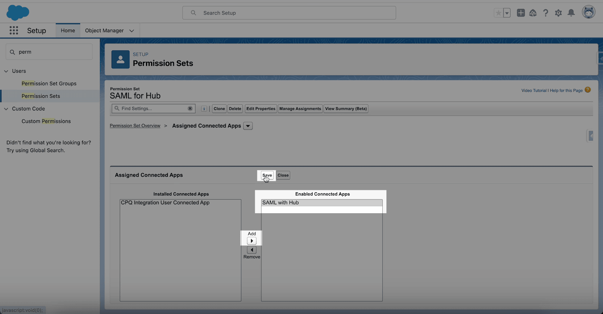The image size is (603, 314).
Task: Open the Video Tutorial link
Action: pyautogui.click(x=534, y=91)
